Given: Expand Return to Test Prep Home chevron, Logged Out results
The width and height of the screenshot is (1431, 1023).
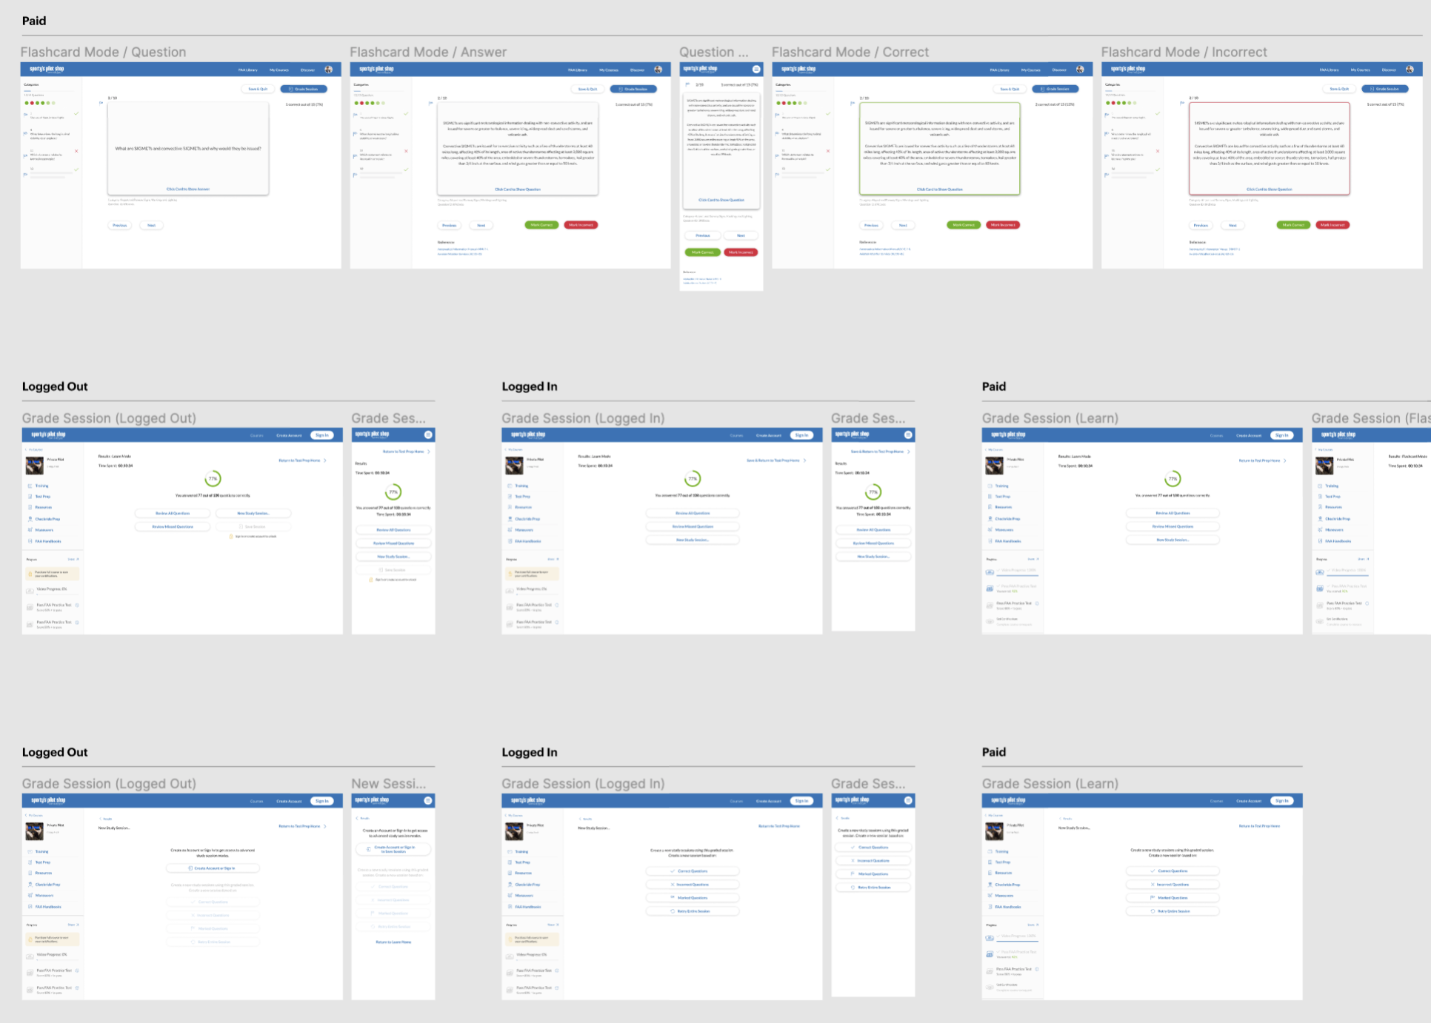Looking at the screenshot, I should 325,460.
